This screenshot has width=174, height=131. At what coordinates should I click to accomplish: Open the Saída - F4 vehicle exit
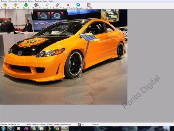[x=16, y=6]
